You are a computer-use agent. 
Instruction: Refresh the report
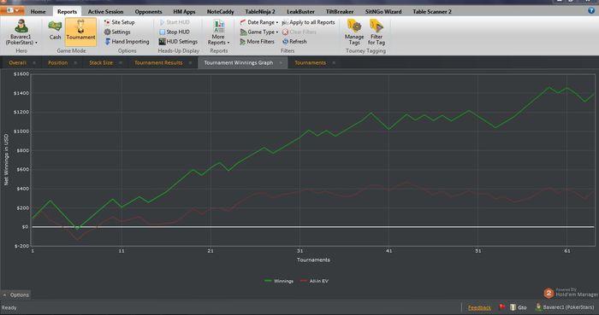point(294,42)
